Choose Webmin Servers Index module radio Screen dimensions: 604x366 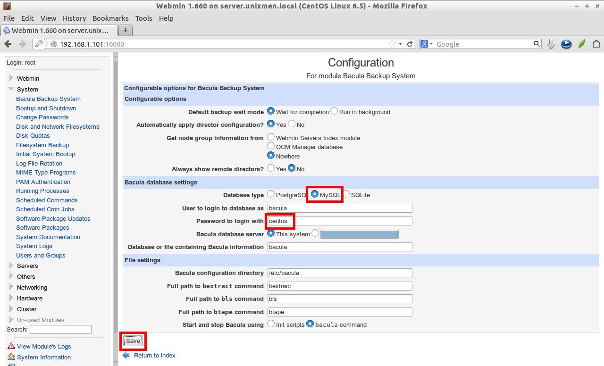point(271,137)
